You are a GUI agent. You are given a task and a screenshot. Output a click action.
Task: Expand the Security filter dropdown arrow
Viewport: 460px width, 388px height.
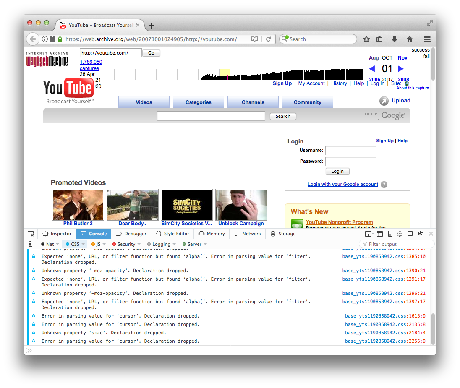coord(139,244)
